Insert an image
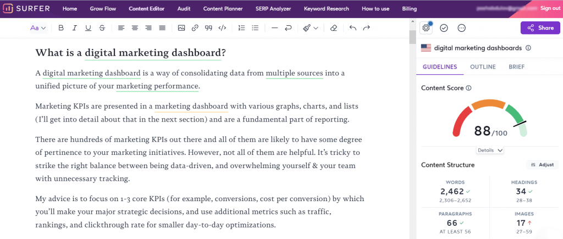563x239 pixels. (181, 28)
